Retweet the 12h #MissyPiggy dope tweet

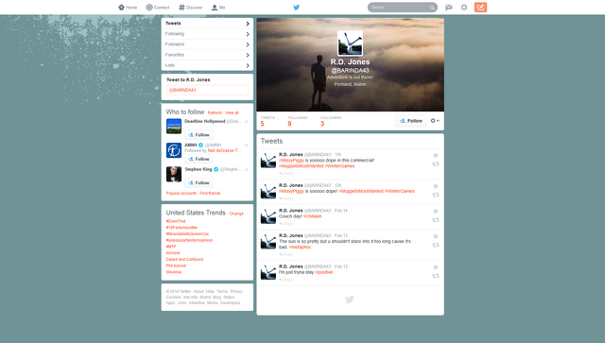(436, 195)
